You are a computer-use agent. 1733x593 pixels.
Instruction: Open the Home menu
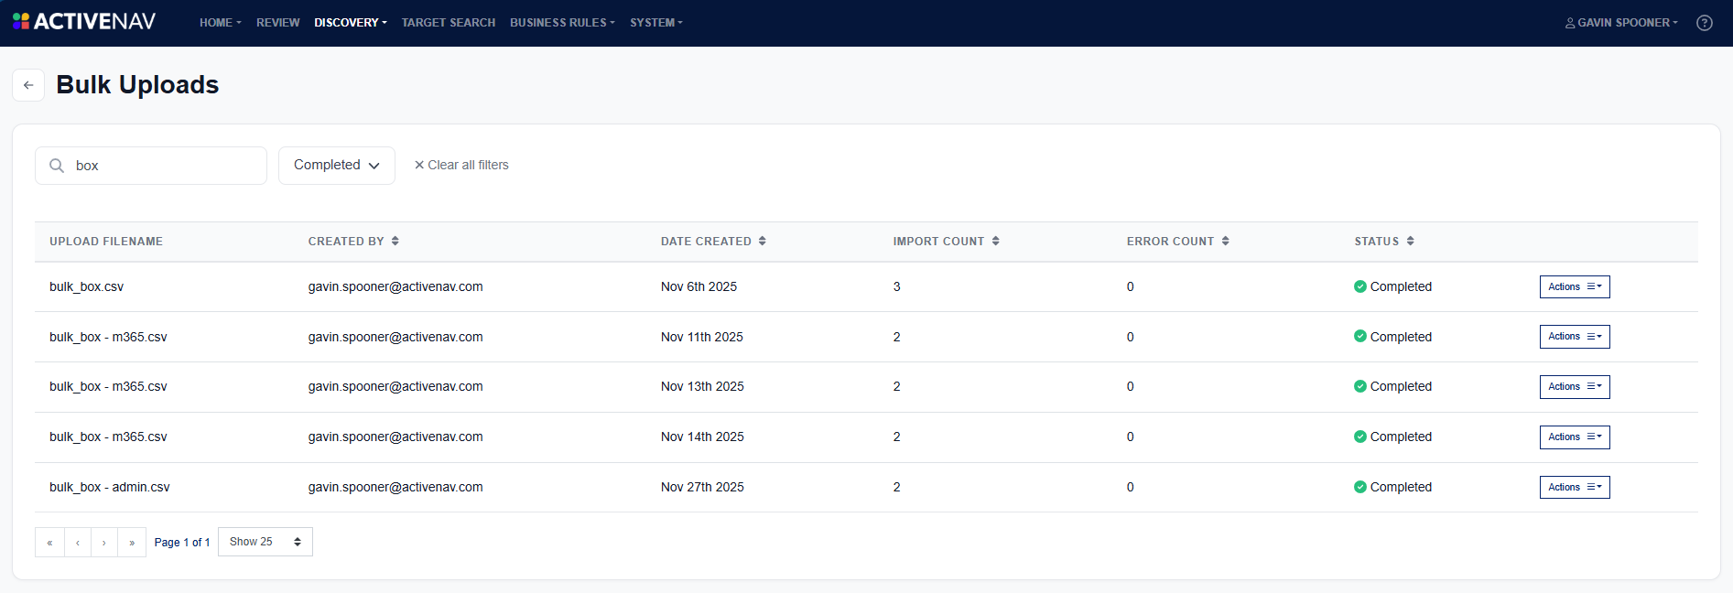(x=221, y=23)
